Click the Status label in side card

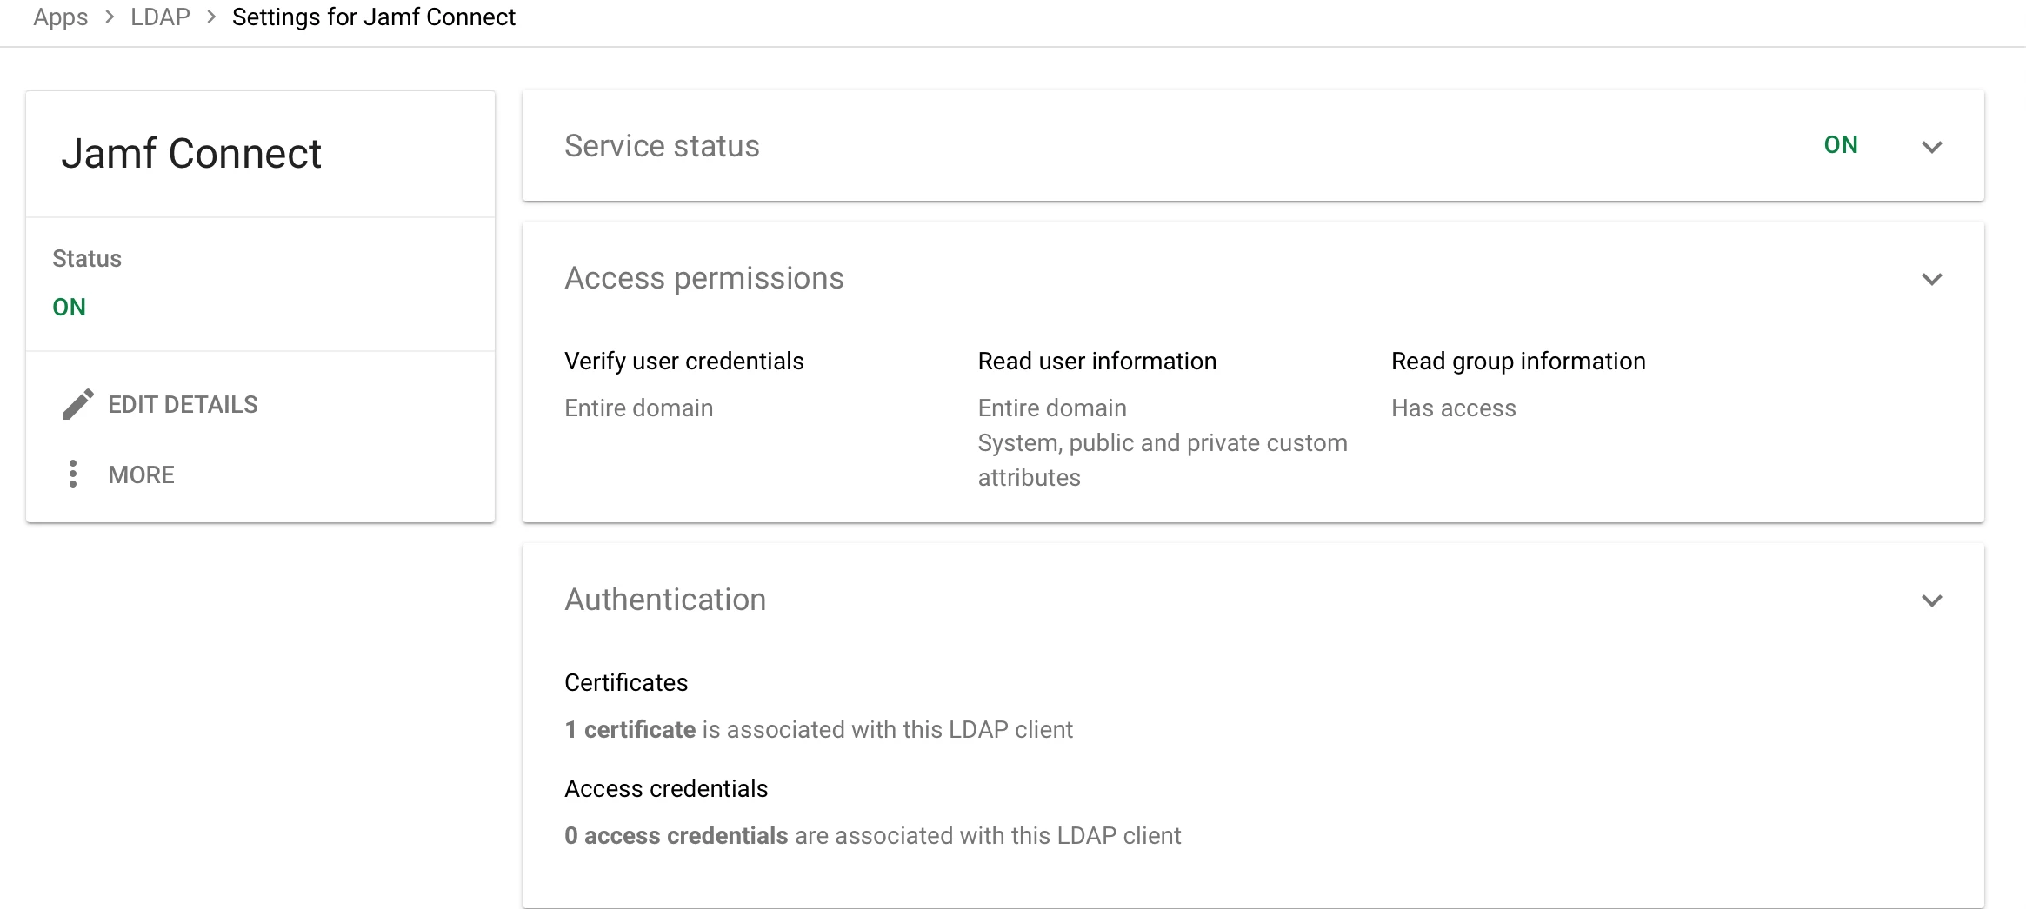86,258
